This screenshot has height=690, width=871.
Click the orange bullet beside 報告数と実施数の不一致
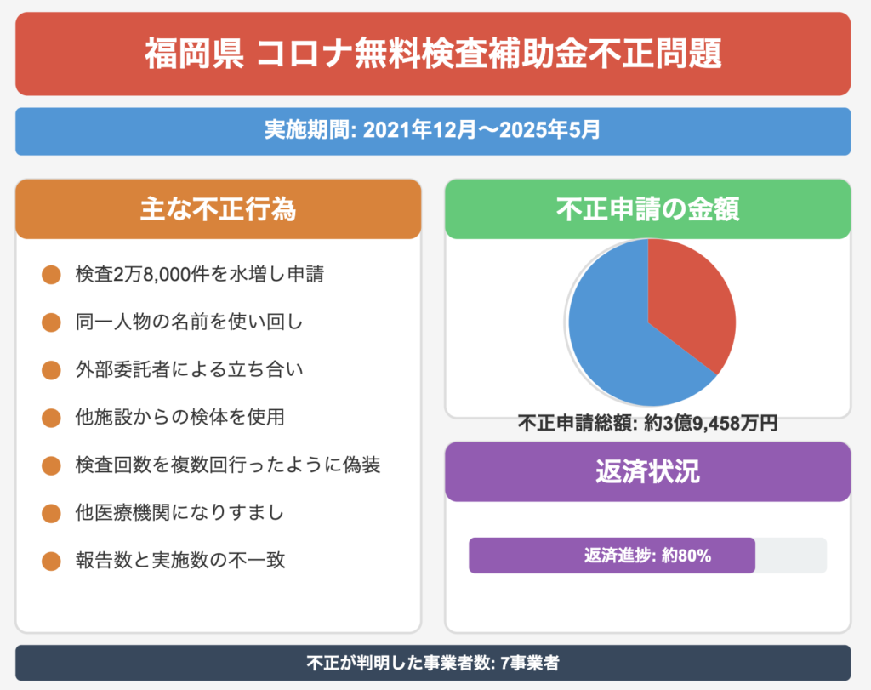(51, 562)
